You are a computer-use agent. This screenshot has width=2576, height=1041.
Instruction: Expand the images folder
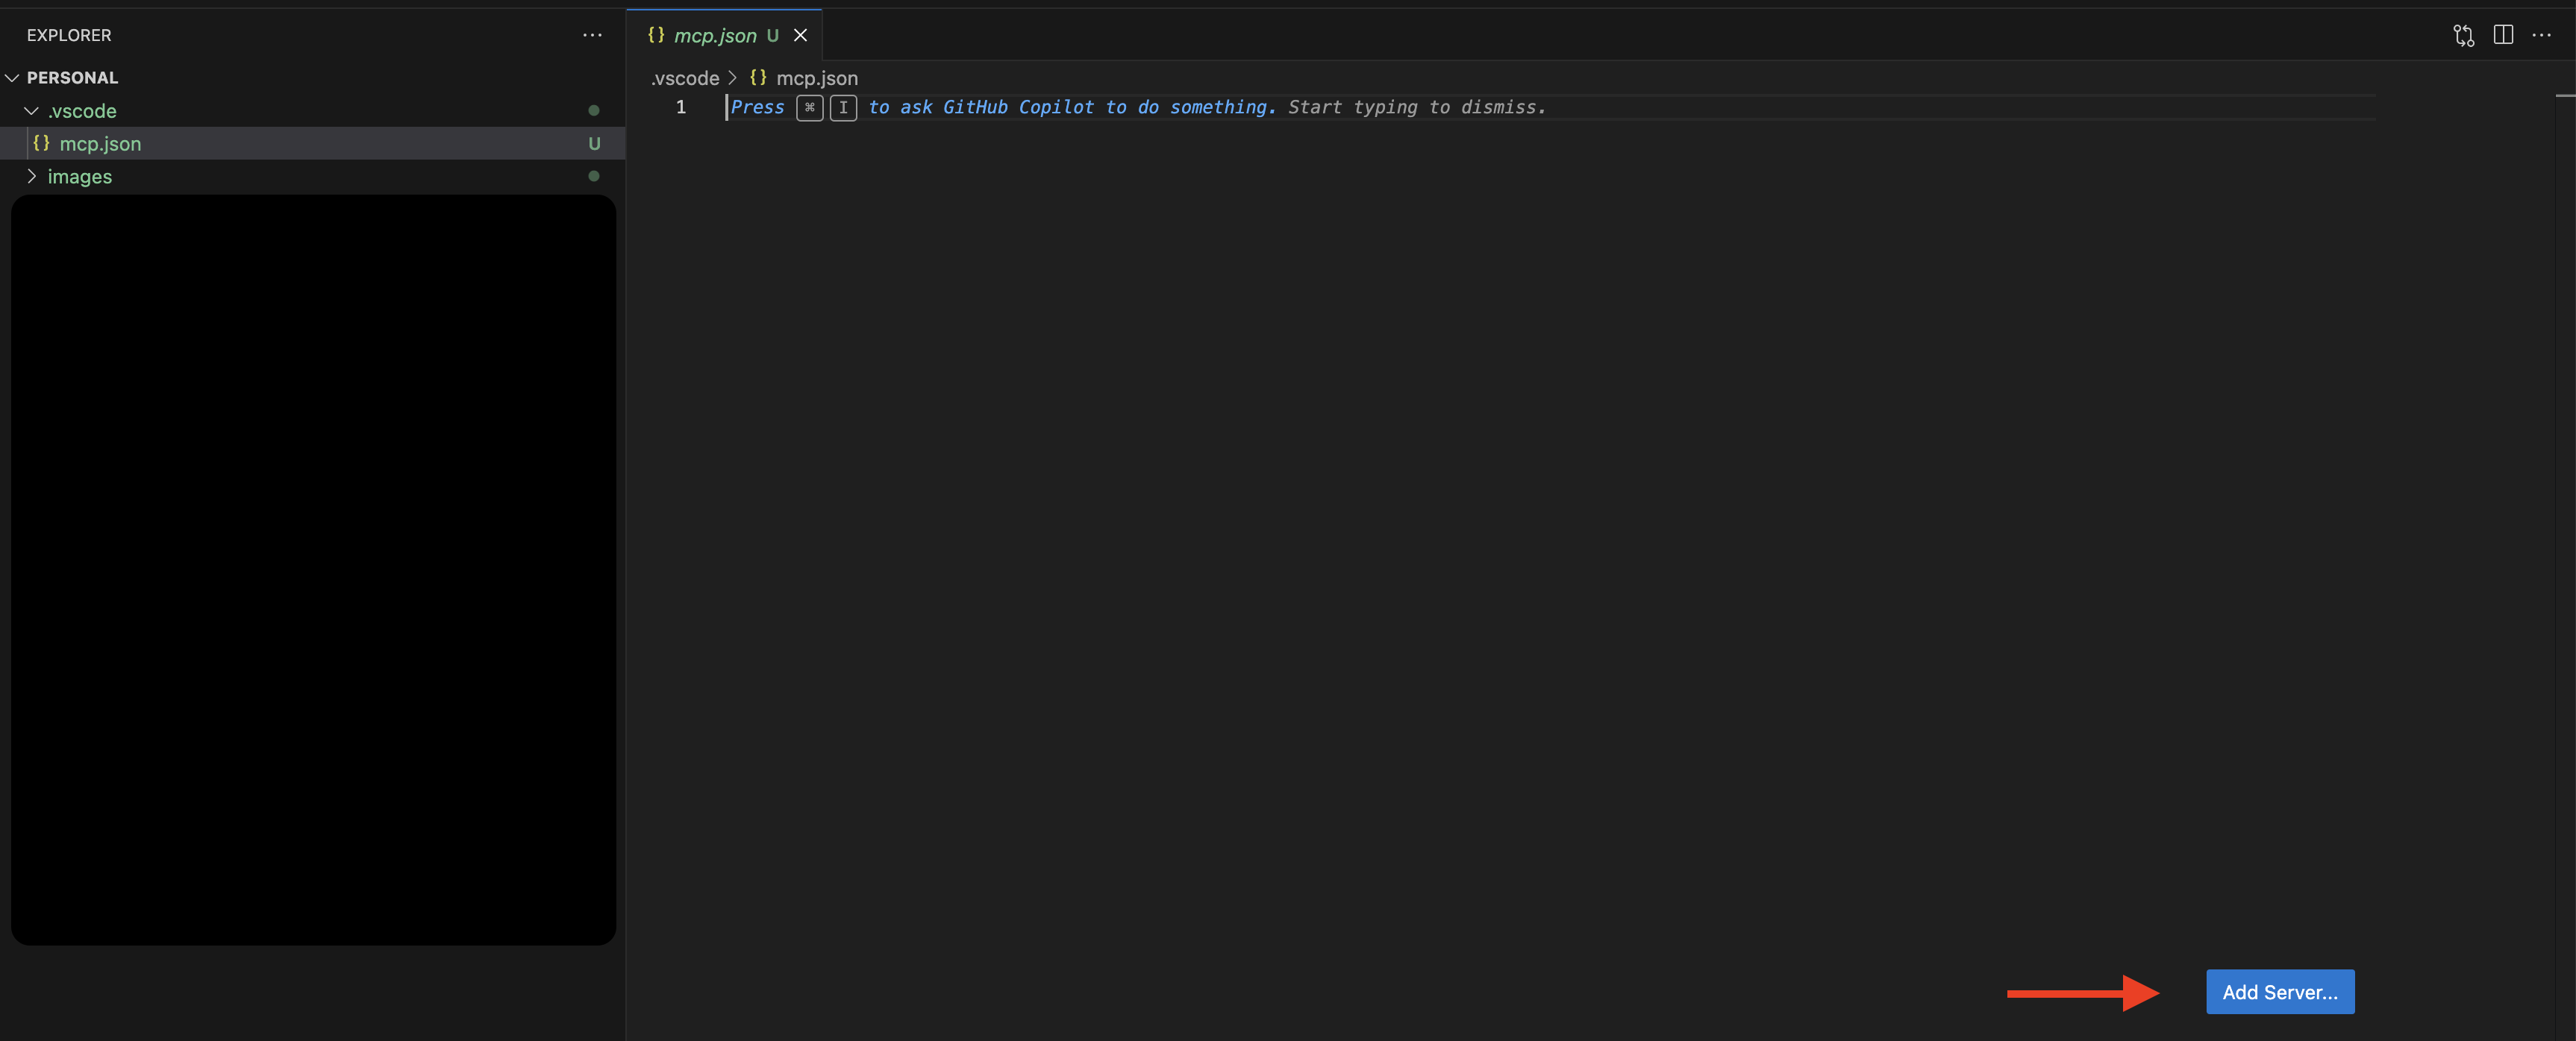(32, 177)
